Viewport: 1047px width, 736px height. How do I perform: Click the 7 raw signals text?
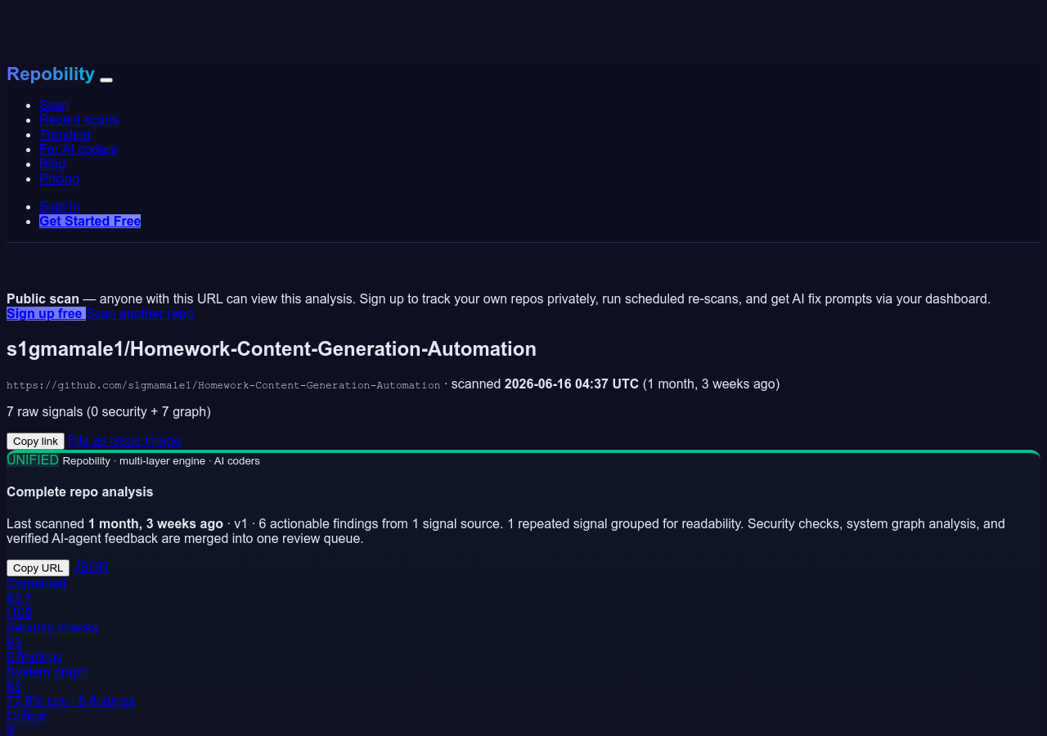point(109,411)
